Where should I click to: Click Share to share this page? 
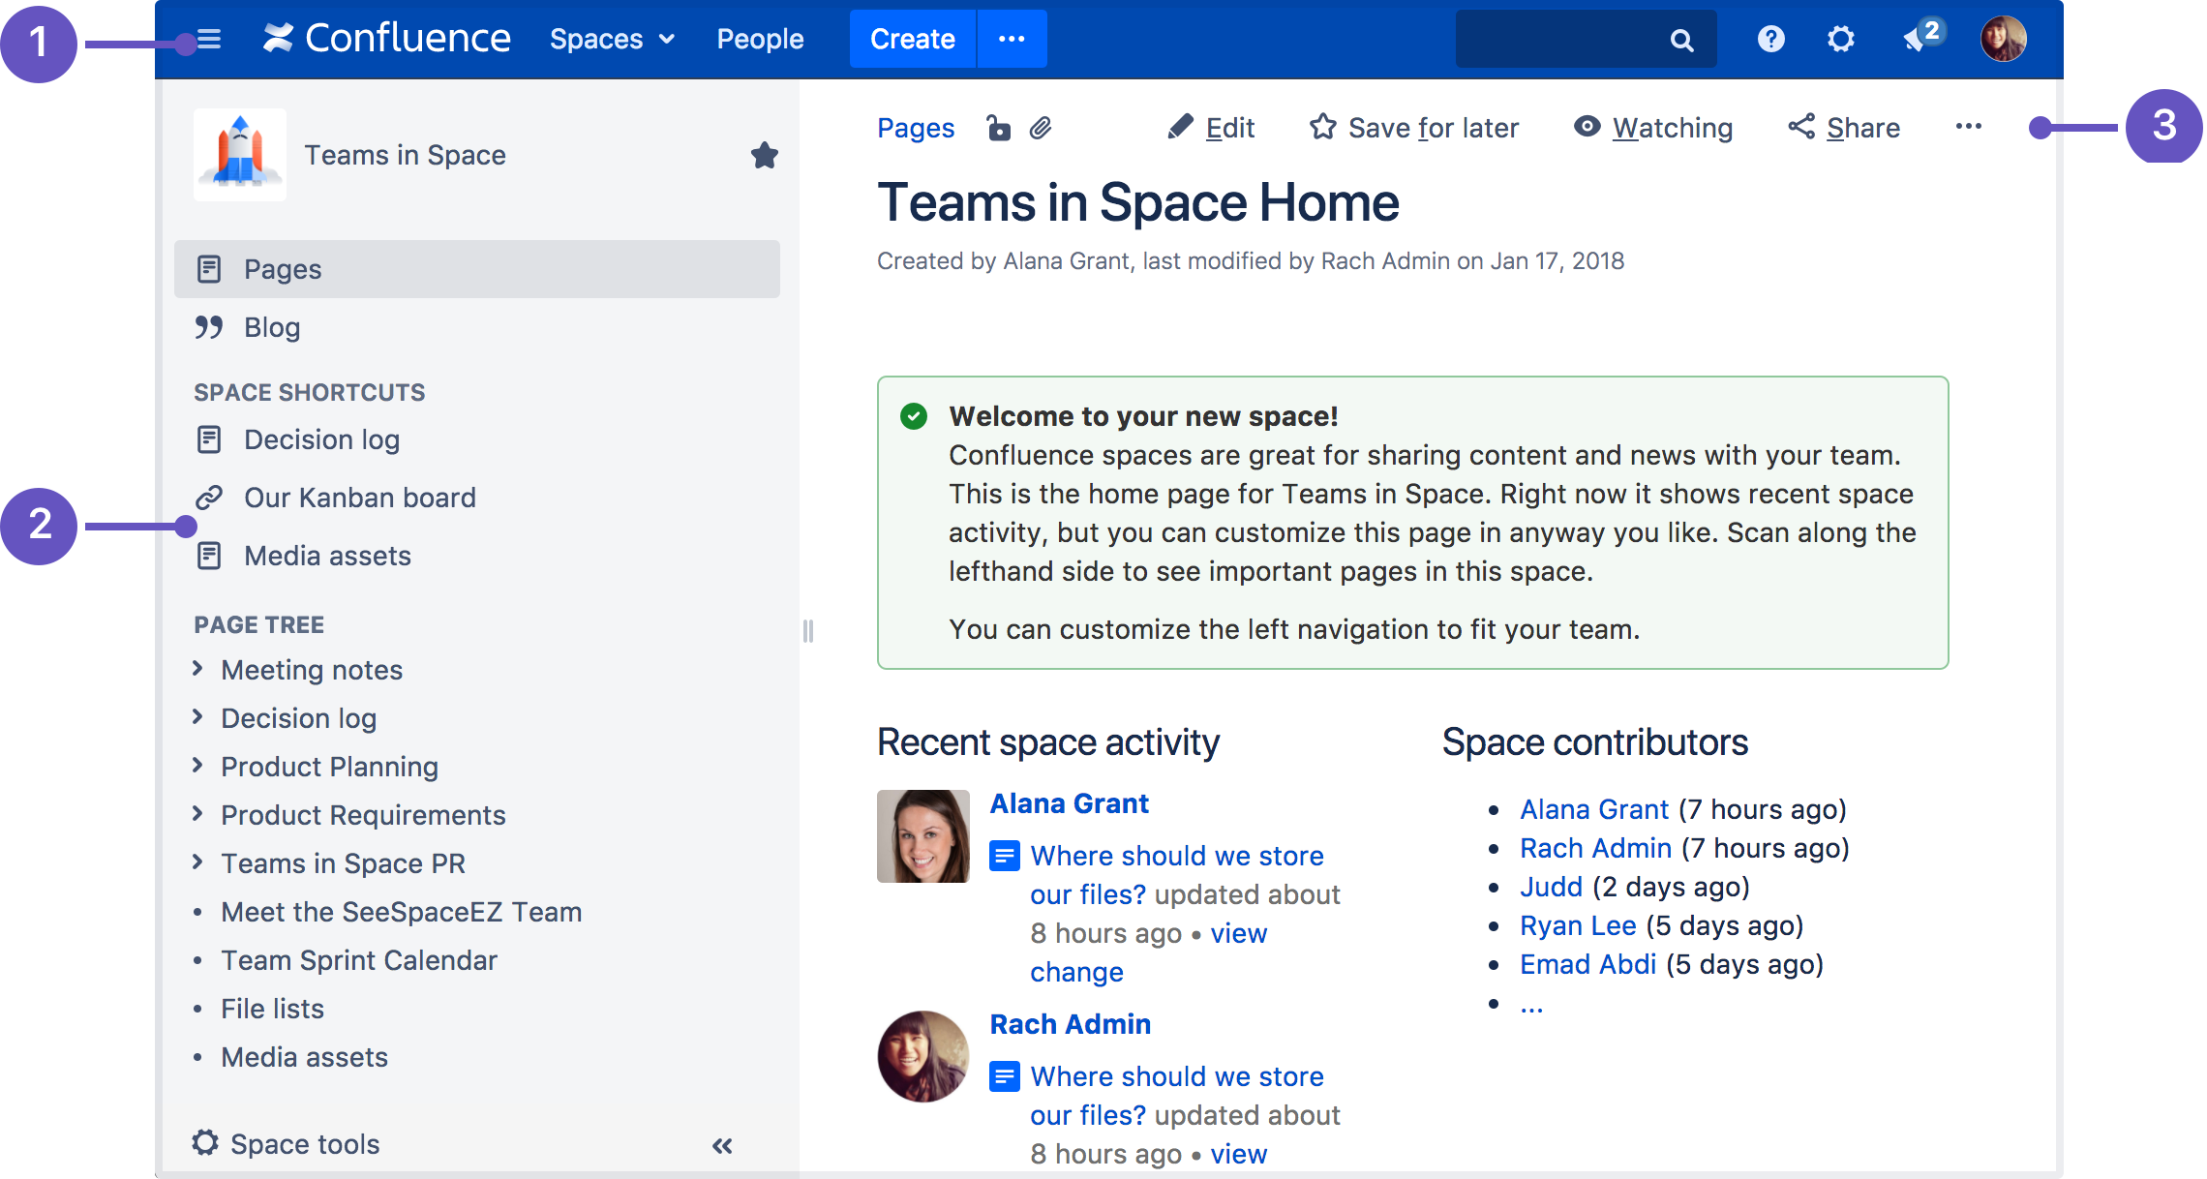coord(1844,129)
